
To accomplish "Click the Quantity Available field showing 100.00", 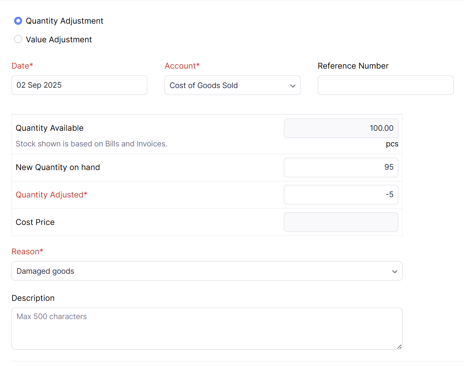I will 341,128.
